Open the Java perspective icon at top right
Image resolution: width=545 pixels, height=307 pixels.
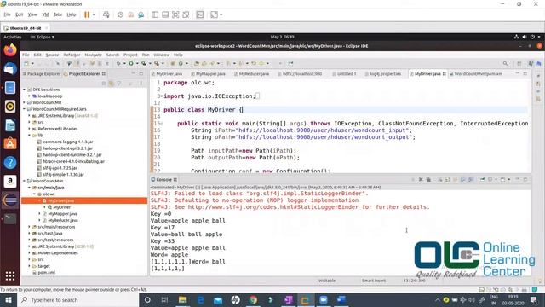click(531, 64)
